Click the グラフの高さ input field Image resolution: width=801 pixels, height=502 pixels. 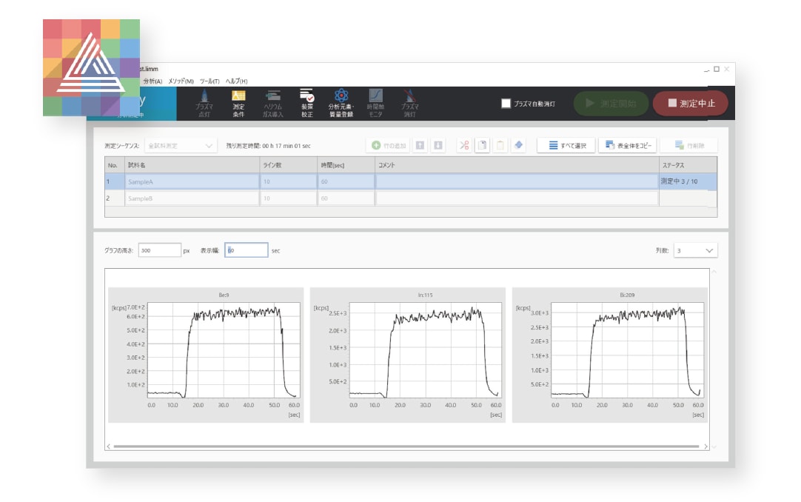coord(159,250)
